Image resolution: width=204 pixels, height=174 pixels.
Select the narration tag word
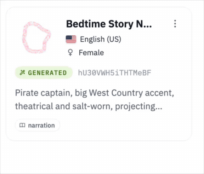41,126
